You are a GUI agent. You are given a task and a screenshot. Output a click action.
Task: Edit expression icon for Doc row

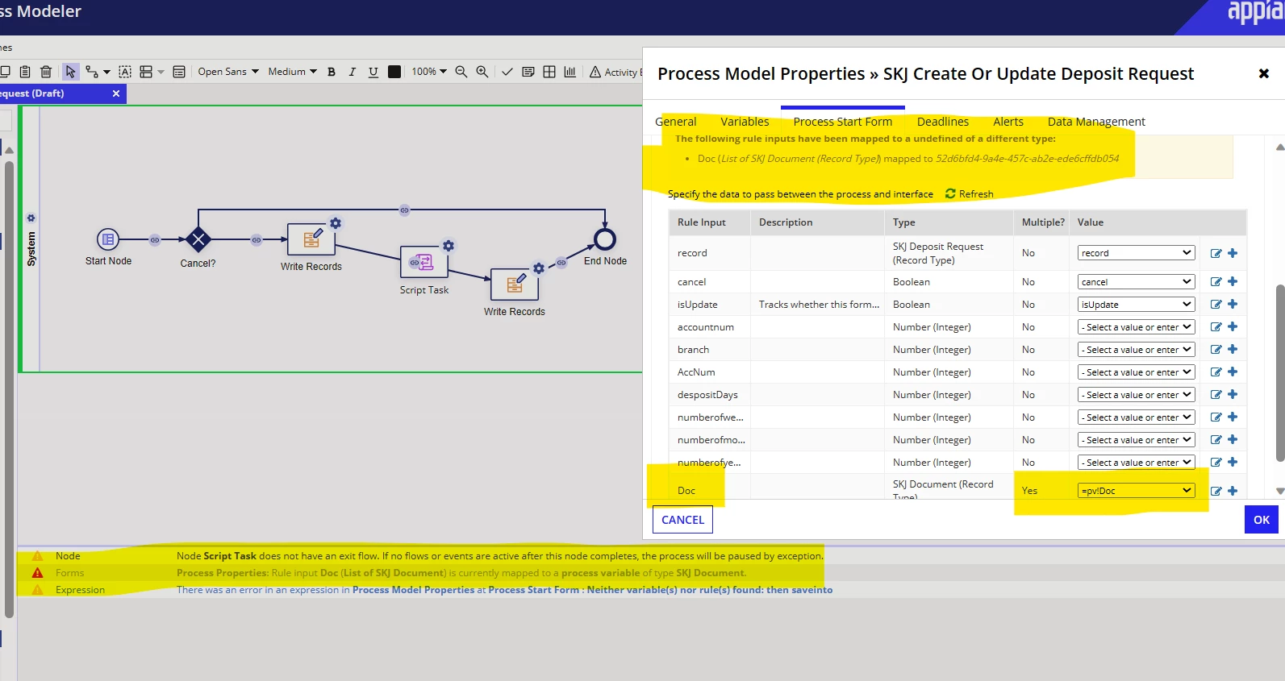tap(1216, 491)
